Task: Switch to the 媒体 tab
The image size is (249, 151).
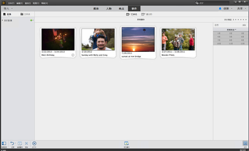Action: pos(96,9)
